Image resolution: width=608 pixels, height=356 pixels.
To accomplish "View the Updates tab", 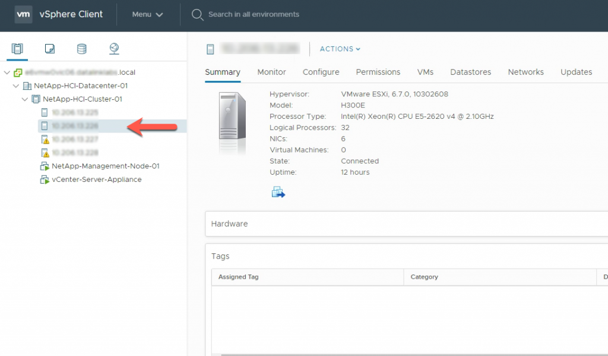I will (x=576, y=72).
